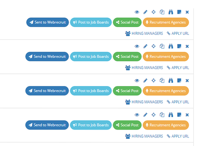Image resolution: width=219 pixels, height=146 pixels.
Task: Click the copy duplicate icon in the third row
Action: (x=162, y=81)
